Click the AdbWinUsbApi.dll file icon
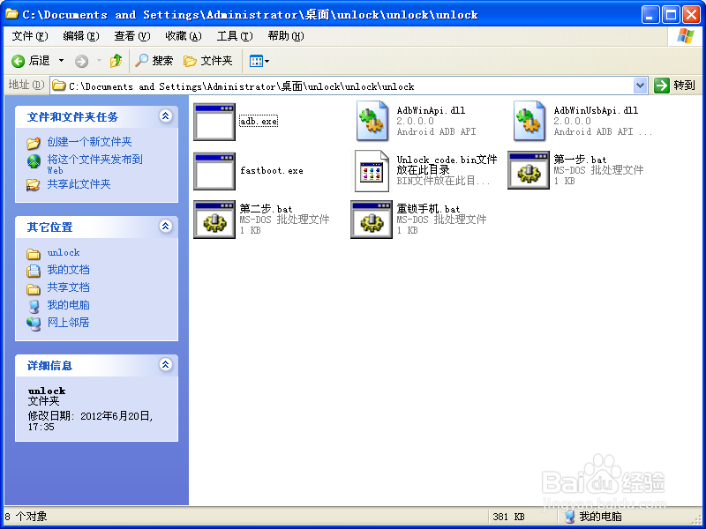The width and height of the screenshot is (706, 529). click(x=529, y=121)
